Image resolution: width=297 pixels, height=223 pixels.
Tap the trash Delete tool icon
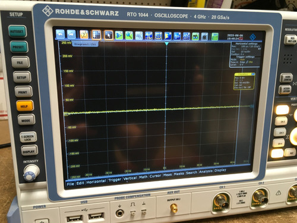click(204, 37)
